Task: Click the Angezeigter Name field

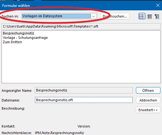Action: coord(84,90)
